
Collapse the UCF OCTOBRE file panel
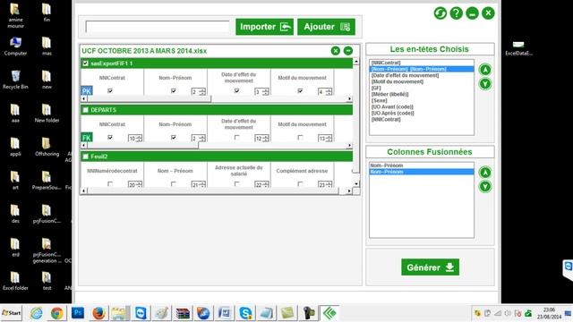coord(348,51)
